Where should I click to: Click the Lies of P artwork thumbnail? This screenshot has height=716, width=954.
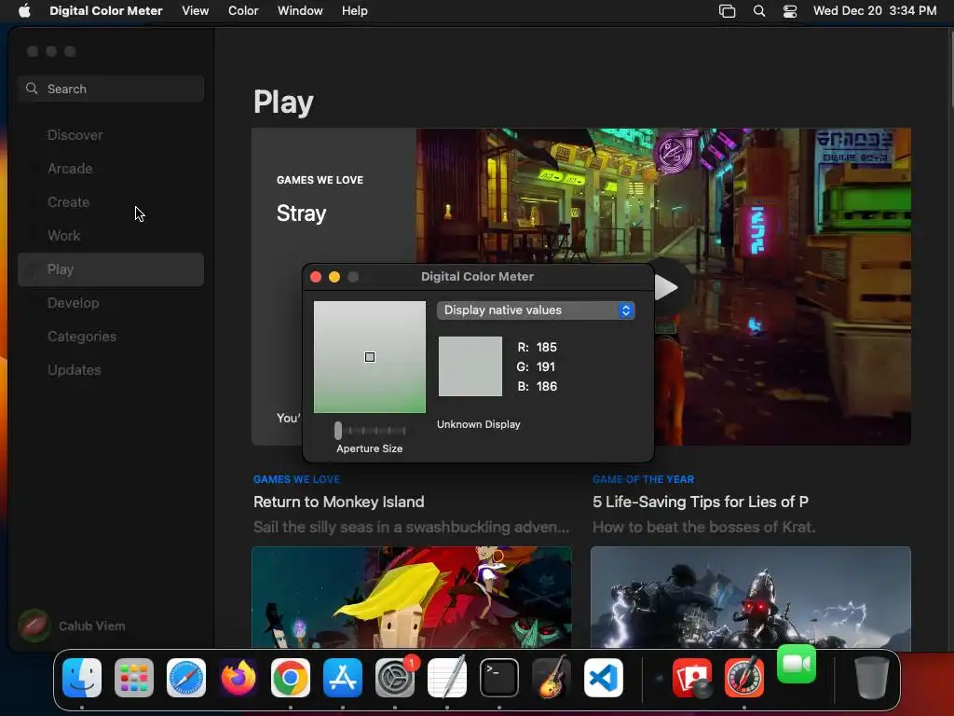[x=751, y=598]
